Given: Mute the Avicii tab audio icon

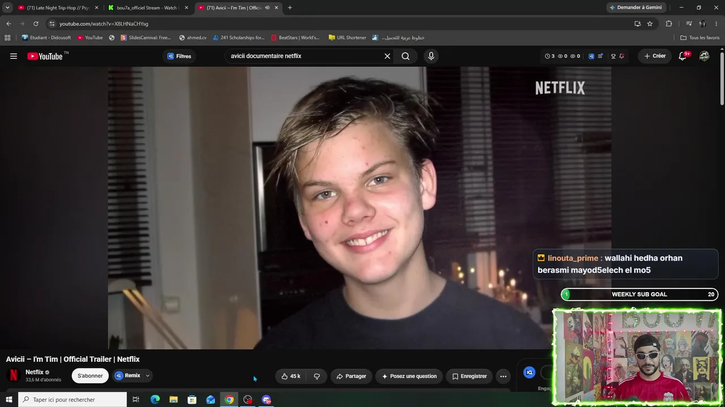Looking at the screenshot, I should (267, 7).
